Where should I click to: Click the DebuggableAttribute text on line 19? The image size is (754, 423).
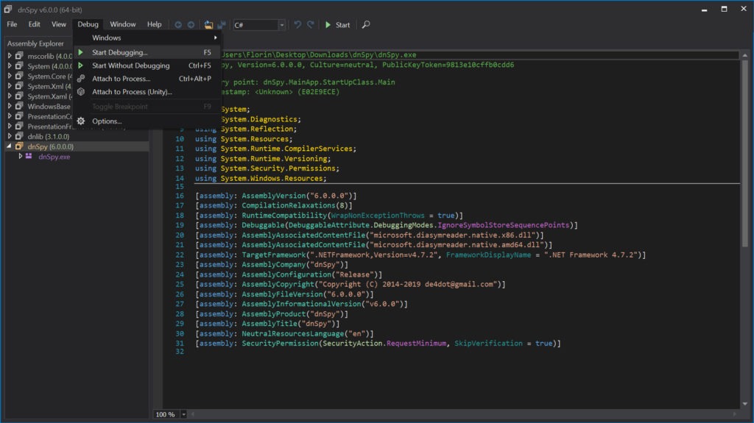pyautogui.click(x=329, y=225)
